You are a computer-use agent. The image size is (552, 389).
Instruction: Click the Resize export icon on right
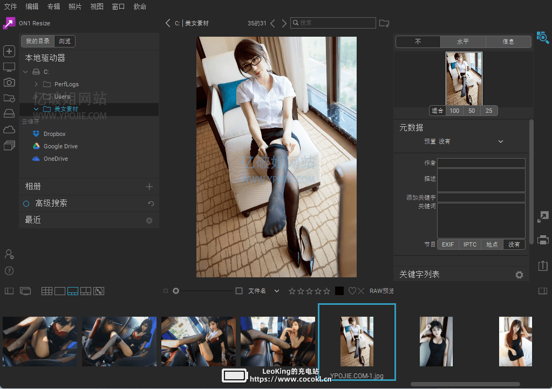543,217
